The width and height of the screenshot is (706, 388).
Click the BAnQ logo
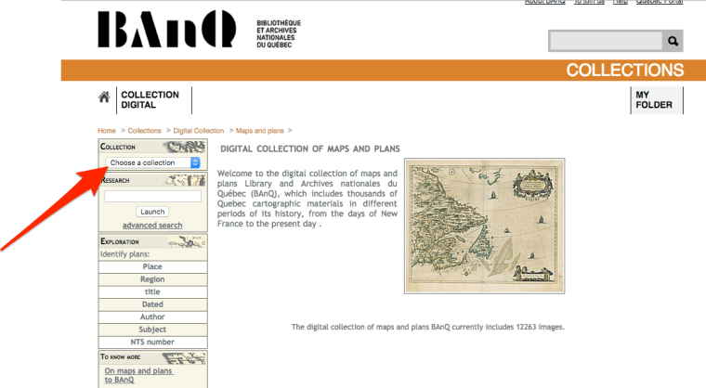coord(167,29)
